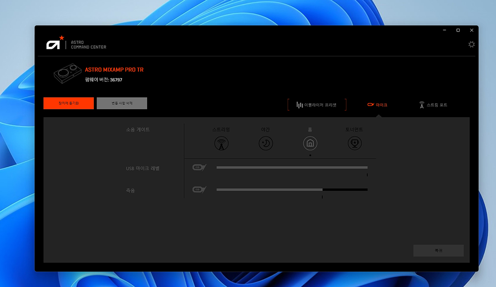Image resolution: width=496 pixels, height=287 pixels.
Task: Select the Night mode moon icon
Action: [266, 143]
